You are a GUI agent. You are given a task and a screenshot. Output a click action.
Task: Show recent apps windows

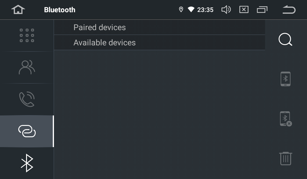click(x=262, y=10)
